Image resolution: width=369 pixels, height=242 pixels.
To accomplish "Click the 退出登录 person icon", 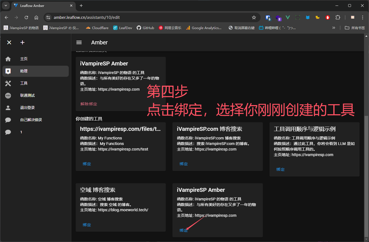I will 8,108.
